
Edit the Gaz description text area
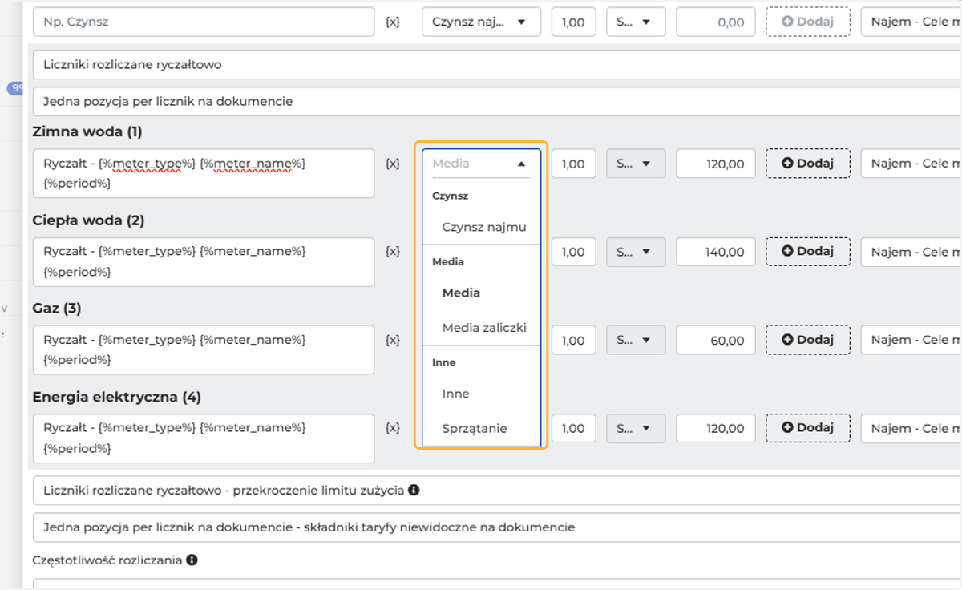pyautogui.click(x=204, y=350)
